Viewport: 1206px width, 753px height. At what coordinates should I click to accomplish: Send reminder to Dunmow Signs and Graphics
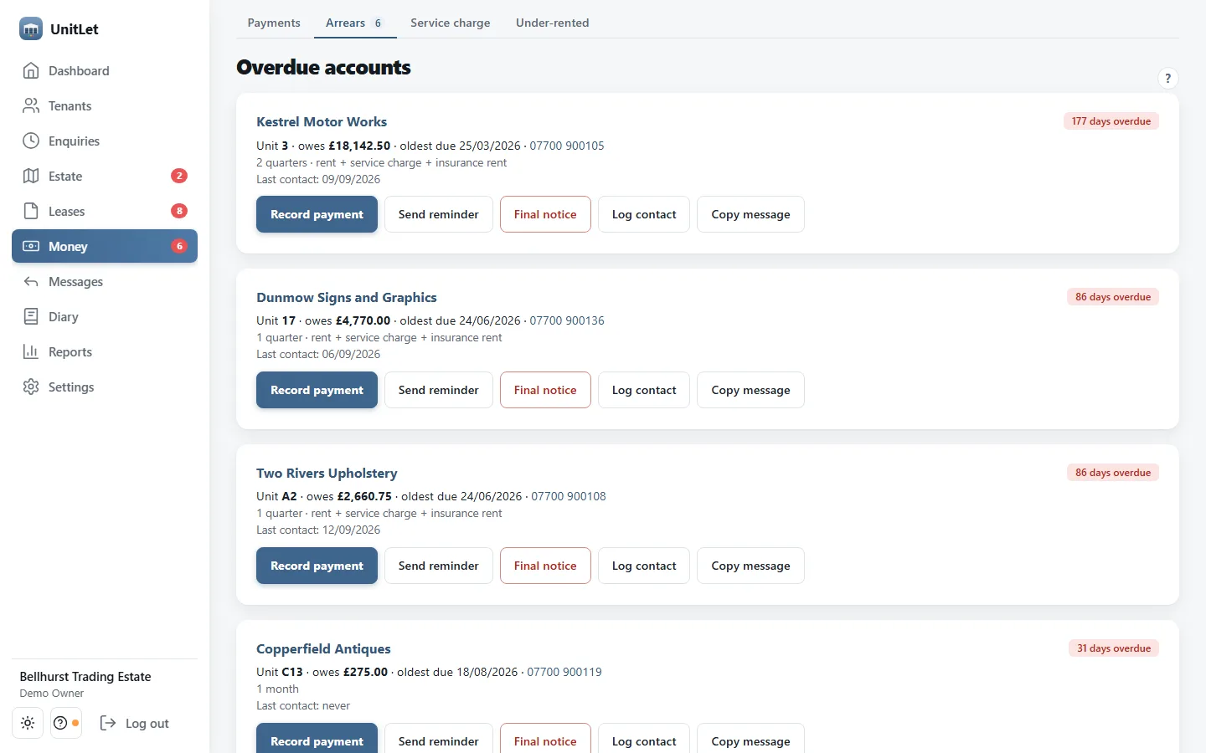click(439, 390)
